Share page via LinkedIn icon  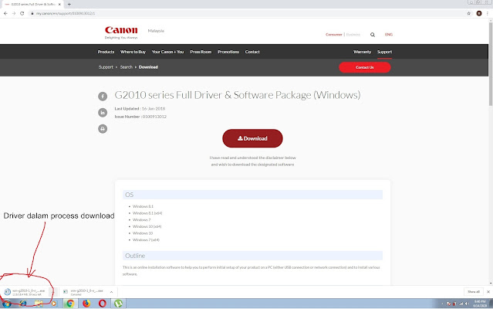tap(103, 112)
